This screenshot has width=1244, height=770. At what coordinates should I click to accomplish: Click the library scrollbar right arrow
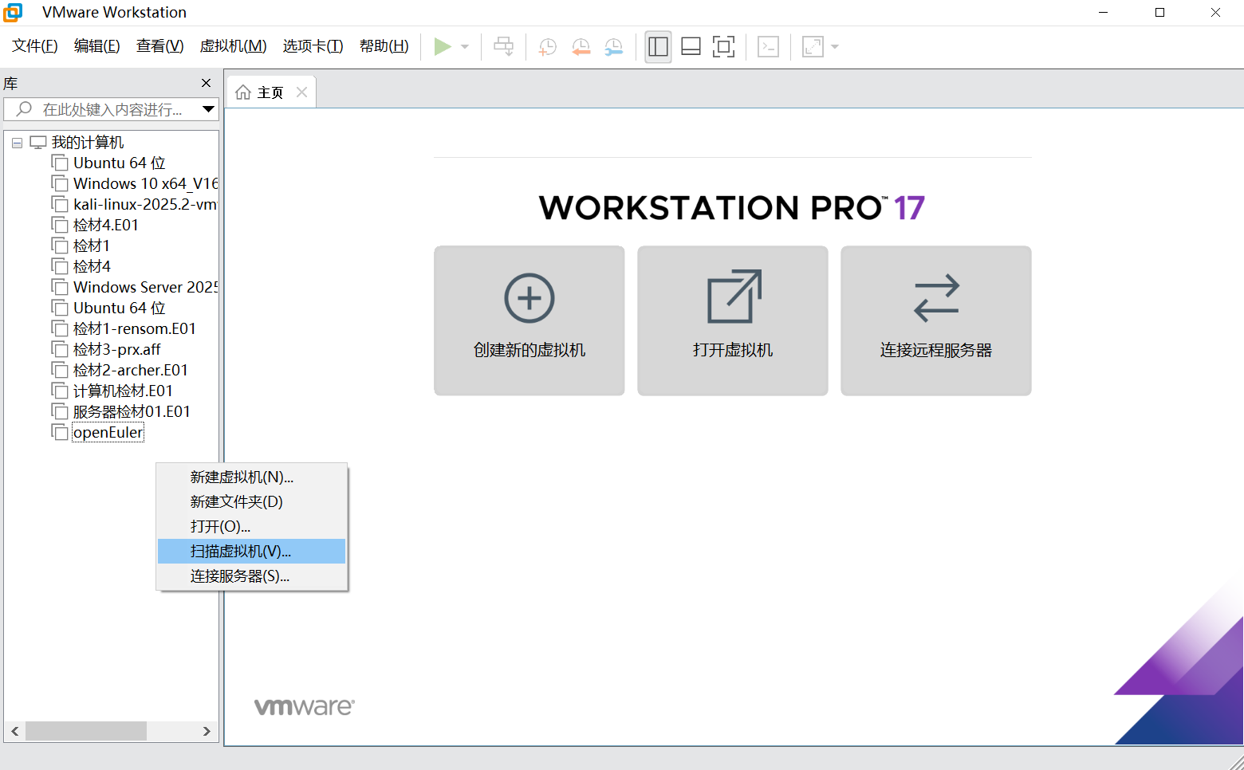coord(207,731)
